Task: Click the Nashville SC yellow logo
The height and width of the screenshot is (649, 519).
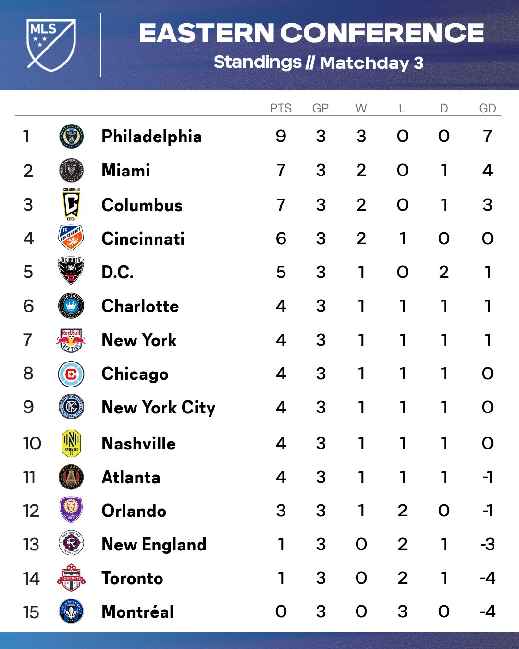Action: pyautogui.click(x=71, y=443)
